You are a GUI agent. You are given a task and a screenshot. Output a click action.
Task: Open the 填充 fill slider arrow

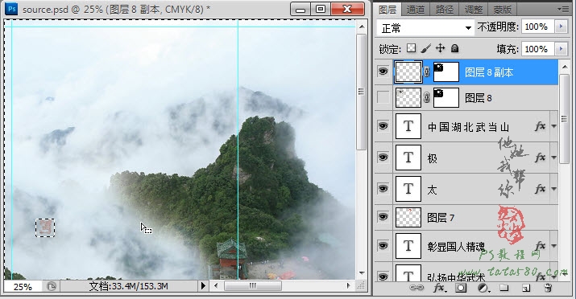click(561, 49)
